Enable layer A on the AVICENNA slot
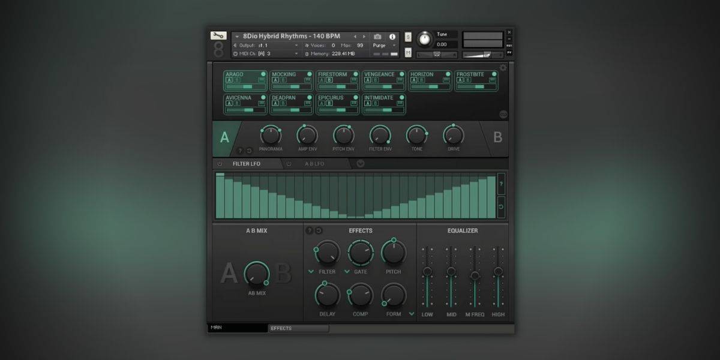The width and height of the screenshot is (720, 360). [x=229, y=103]
